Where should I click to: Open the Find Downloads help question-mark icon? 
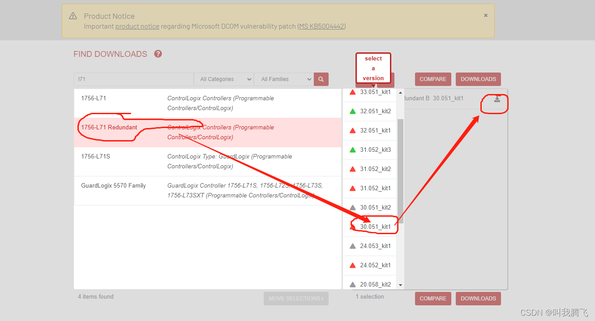(x=158, y=54)
